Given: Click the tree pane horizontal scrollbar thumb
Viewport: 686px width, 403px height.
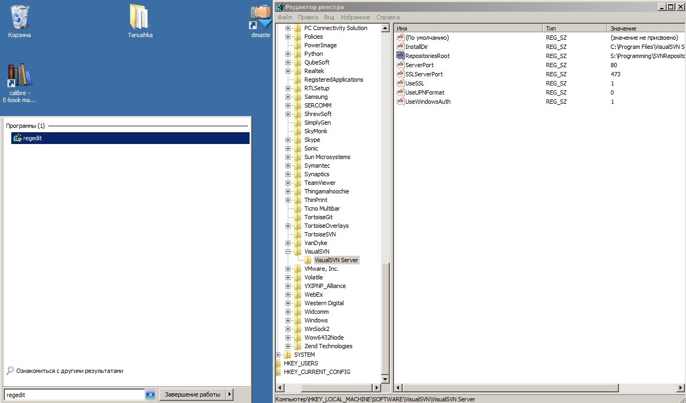Looking at the screenshot, I should [x=337, y=387].
